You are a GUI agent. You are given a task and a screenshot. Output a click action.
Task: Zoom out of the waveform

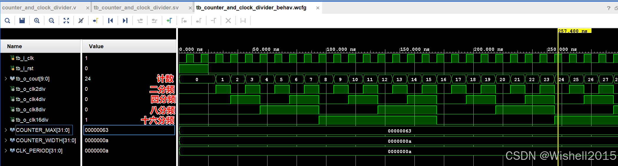(52, 21)
